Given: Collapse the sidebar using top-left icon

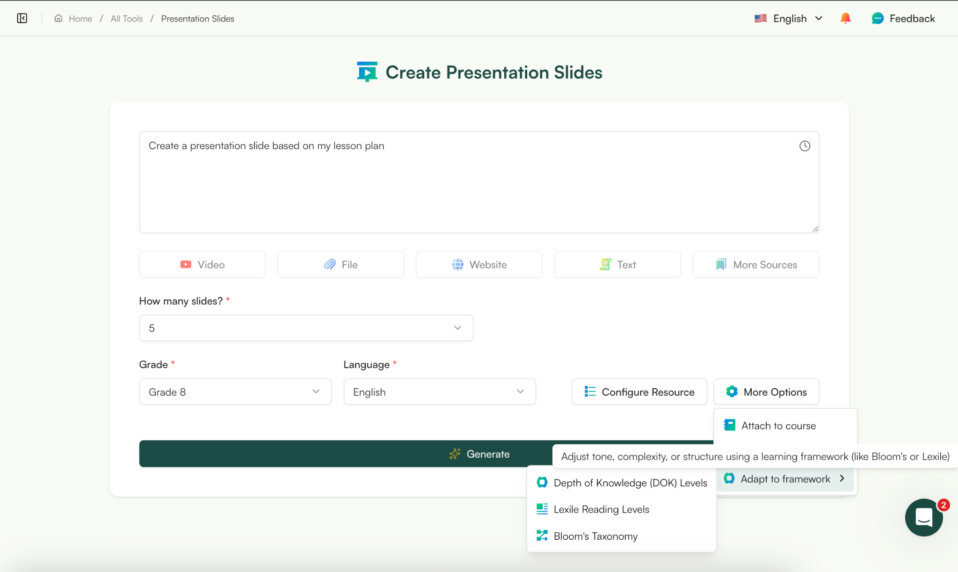Looking at the screenshot, I should coord(22,18).
